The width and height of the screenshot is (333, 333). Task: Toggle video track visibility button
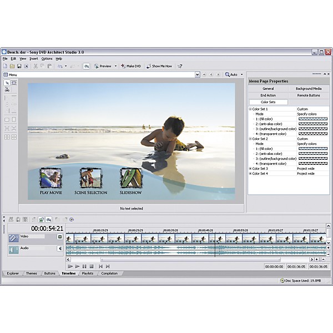pos(60,237)
